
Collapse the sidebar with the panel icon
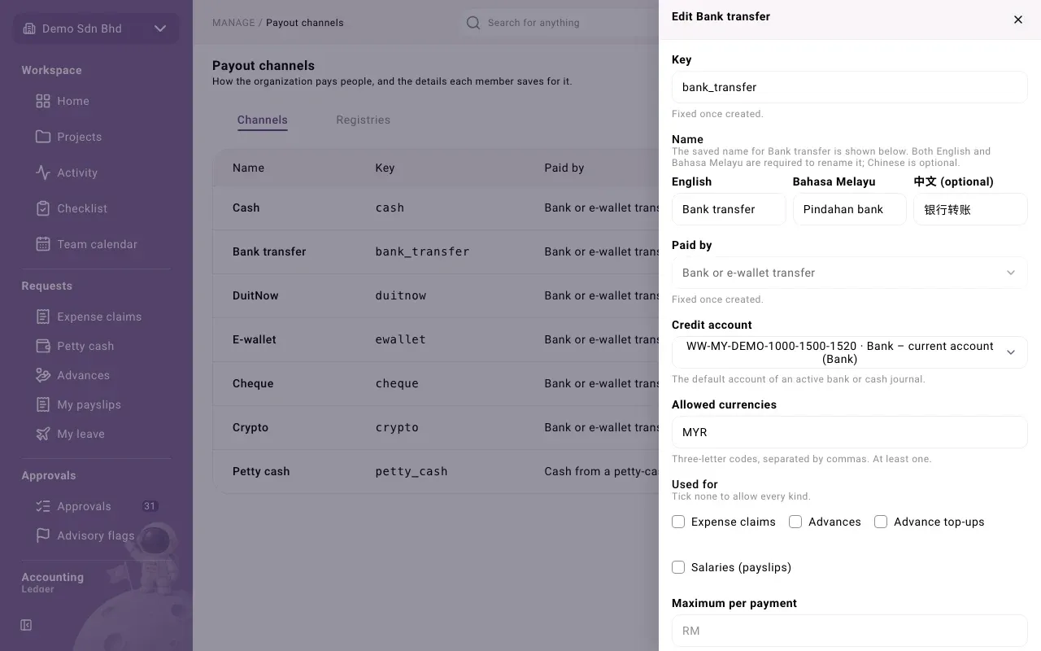[x=26, y=625]
